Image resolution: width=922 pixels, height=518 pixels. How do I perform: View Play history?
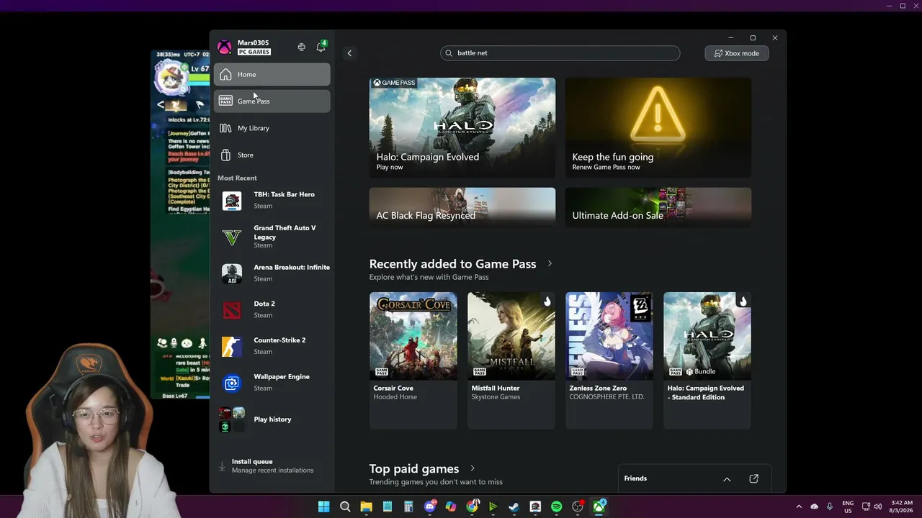click(x=274, y=419)
